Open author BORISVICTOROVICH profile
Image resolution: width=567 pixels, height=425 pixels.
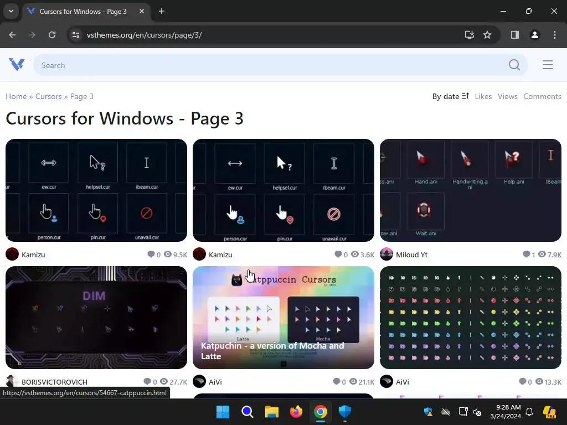point(54,382)
